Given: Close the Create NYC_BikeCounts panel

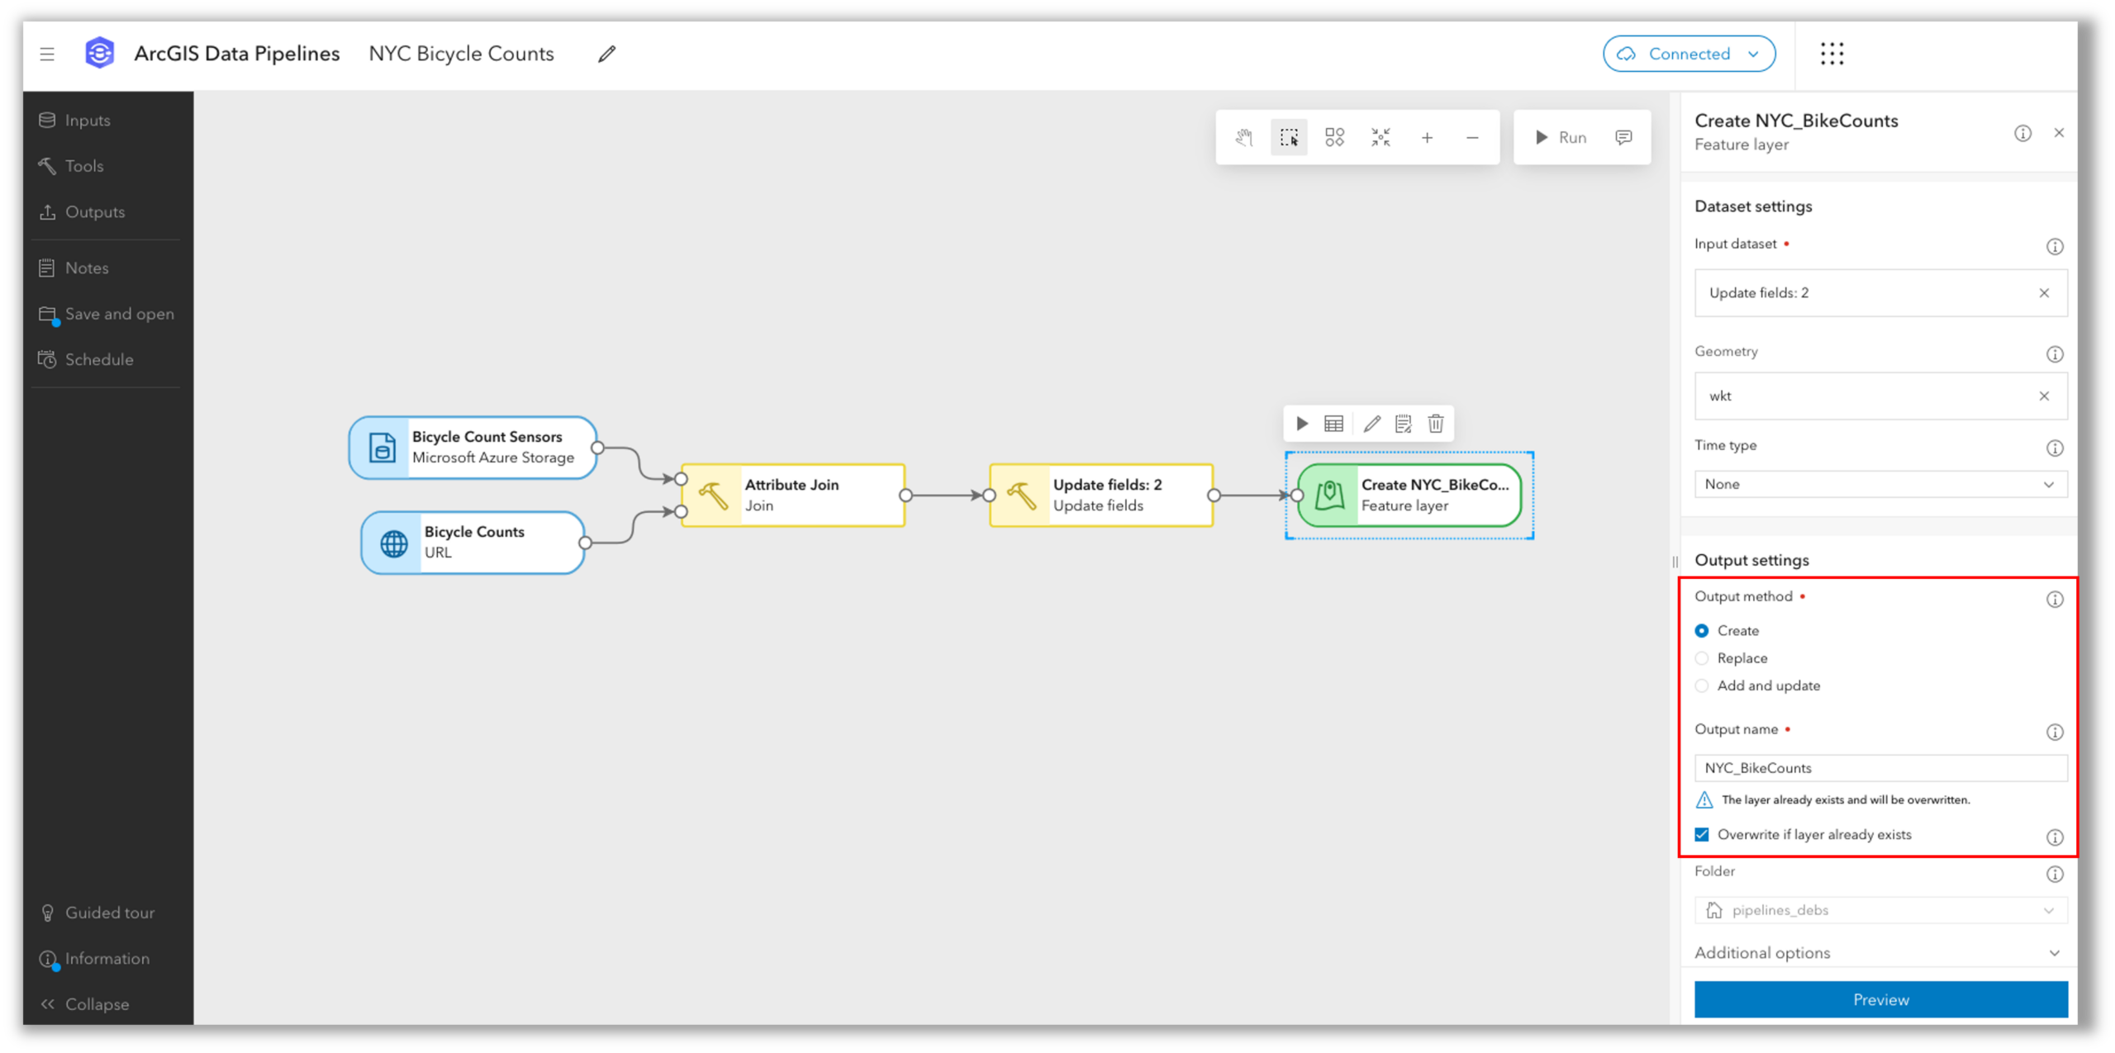Looking at the screenshot, I should (2059, 133).
